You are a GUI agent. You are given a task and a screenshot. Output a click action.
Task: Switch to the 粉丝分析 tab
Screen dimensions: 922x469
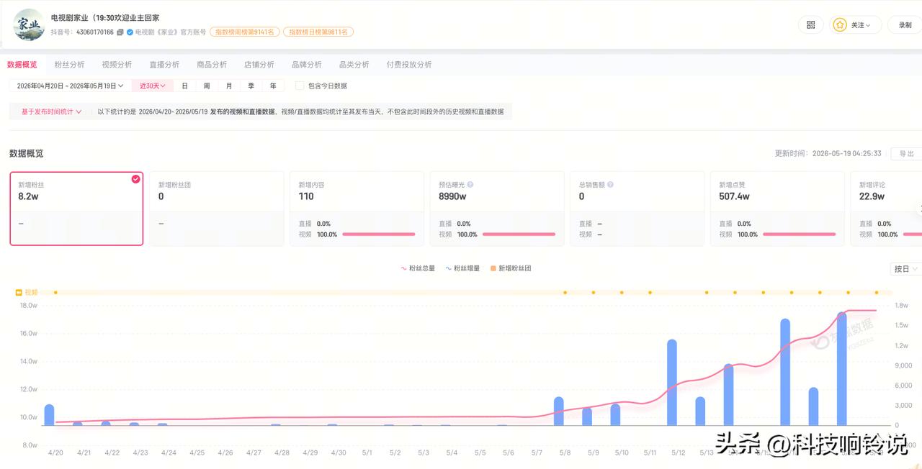pos(69,65)
